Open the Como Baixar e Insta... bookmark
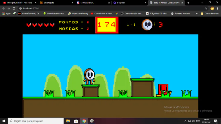Viewport: 221px width, 124px height. click(102, 13)
